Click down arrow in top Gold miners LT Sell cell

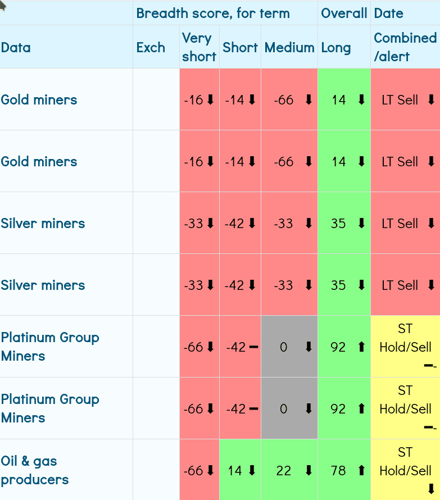(x=432, y=100)
